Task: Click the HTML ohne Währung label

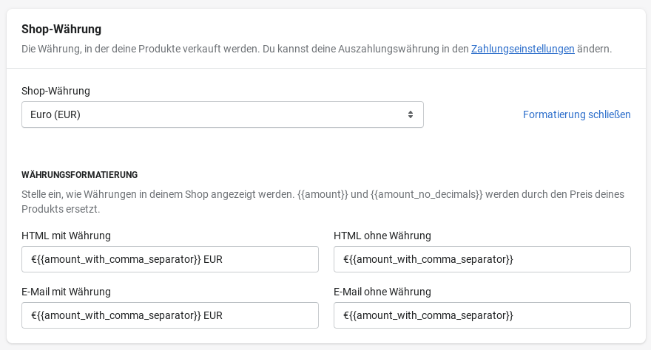Action: pyautogui.click(x=382, y=236)
